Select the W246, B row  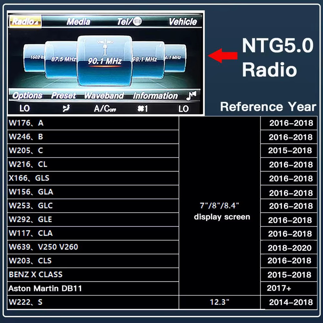tap(93, 137)
